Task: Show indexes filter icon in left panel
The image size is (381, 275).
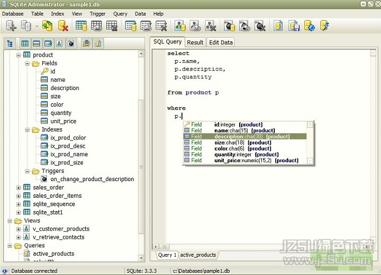Action: pos(48,44)
